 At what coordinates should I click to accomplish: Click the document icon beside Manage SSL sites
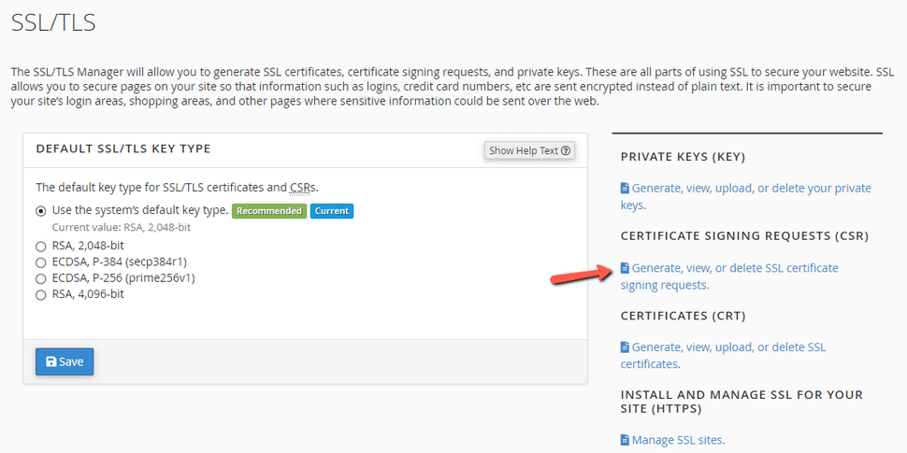(x=625, y=440)
